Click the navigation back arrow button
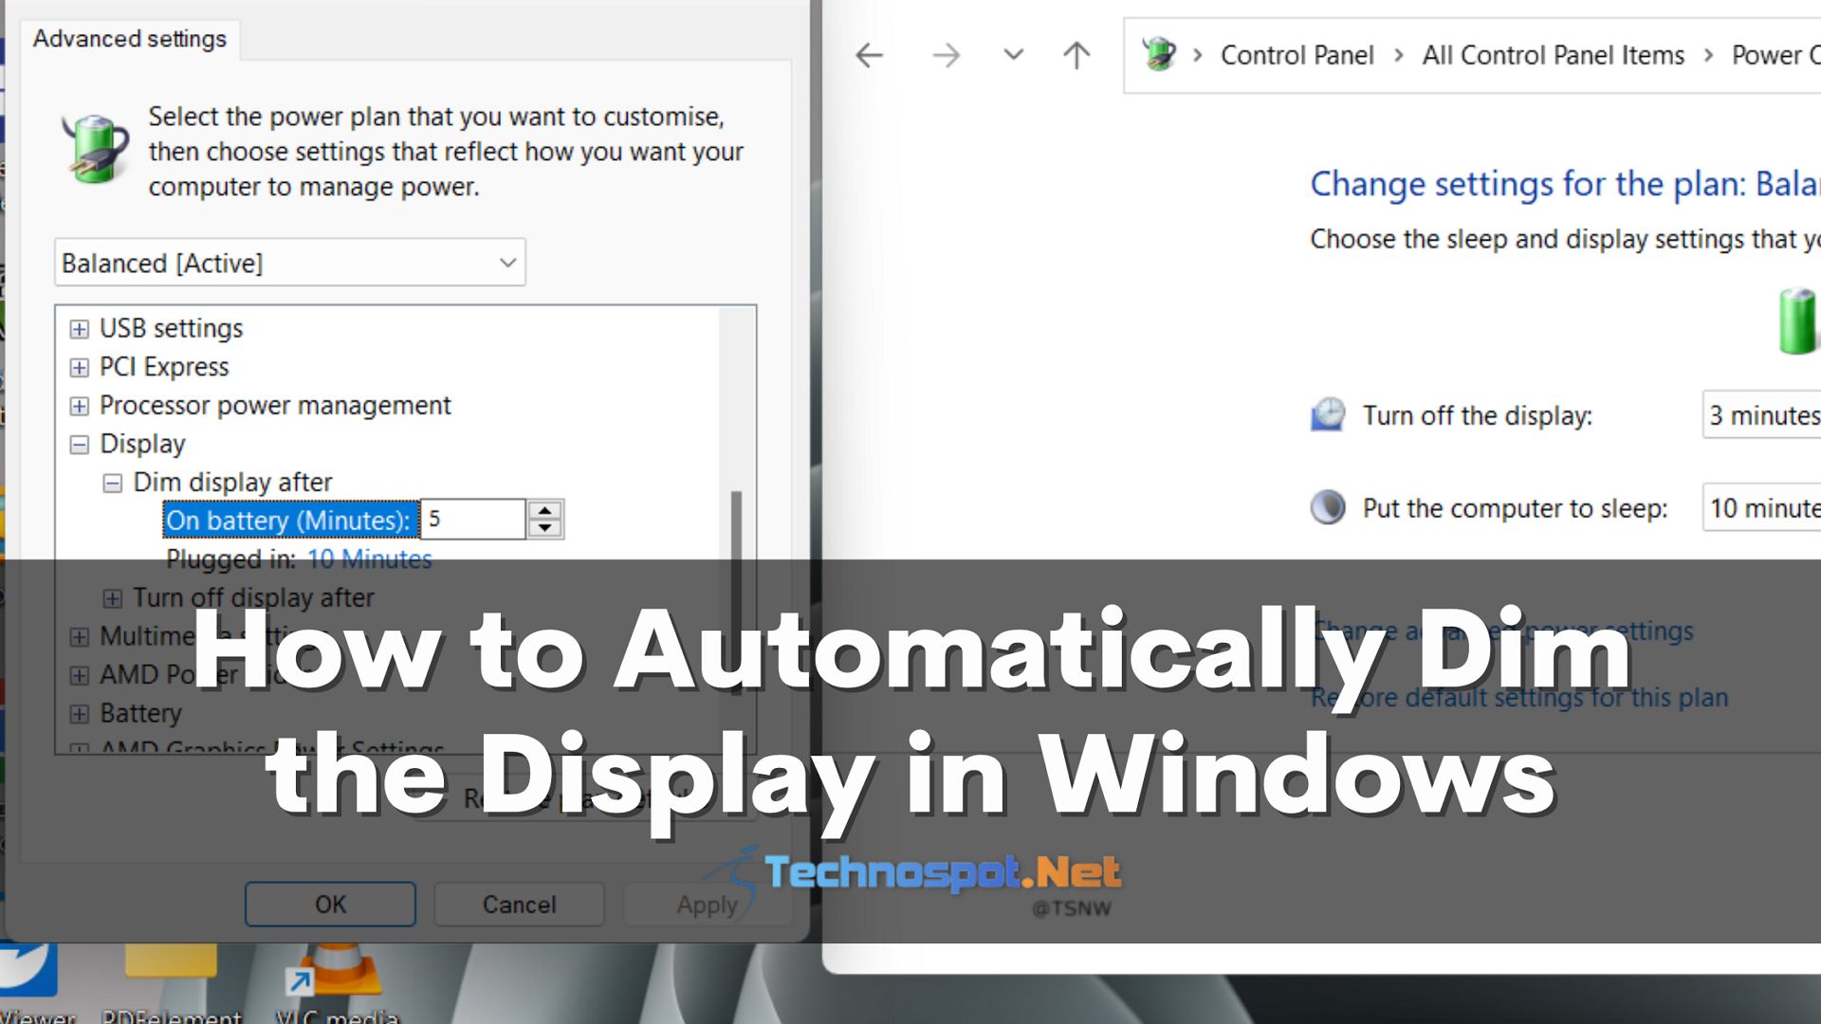 [871, 54]
